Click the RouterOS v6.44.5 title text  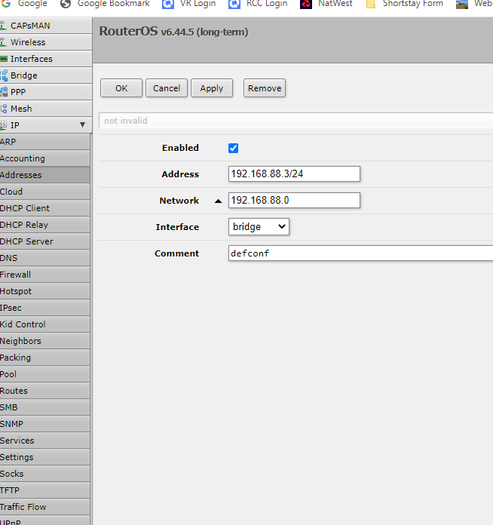coord(173,32)
